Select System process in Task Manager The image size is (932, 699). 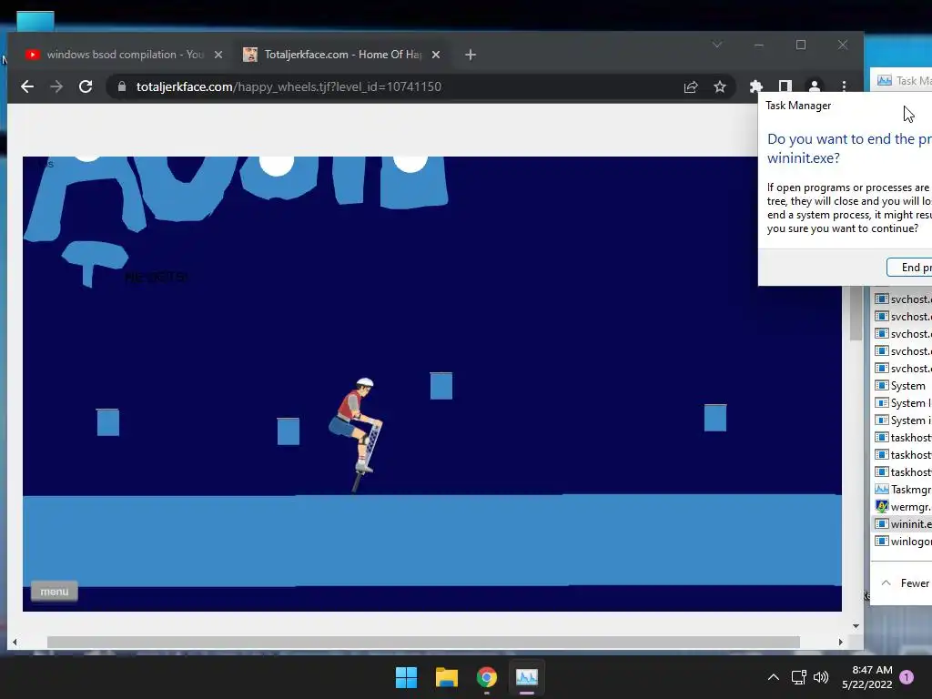click(x=902, y=386)
